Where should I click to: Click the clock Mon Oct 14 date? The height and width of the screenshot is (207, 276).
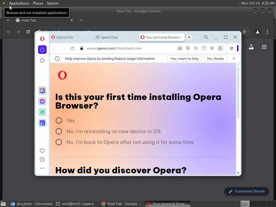click(258, 3)
